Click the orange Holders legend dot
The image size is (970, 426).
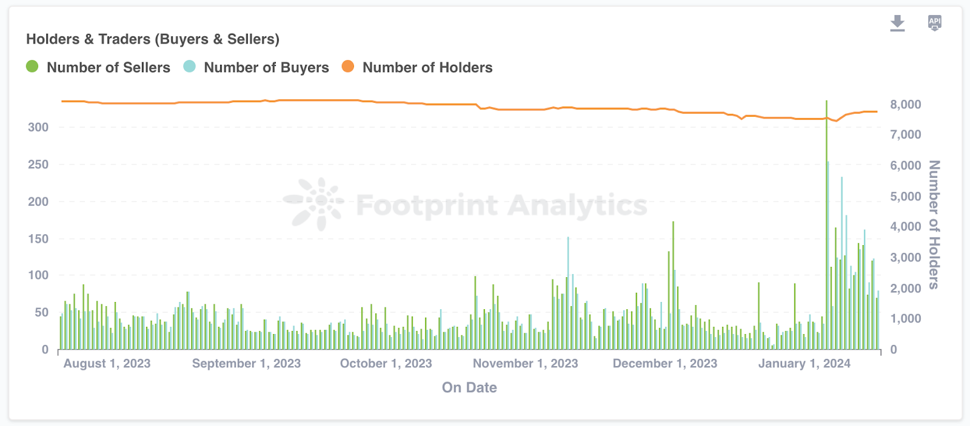pos(348,67)
